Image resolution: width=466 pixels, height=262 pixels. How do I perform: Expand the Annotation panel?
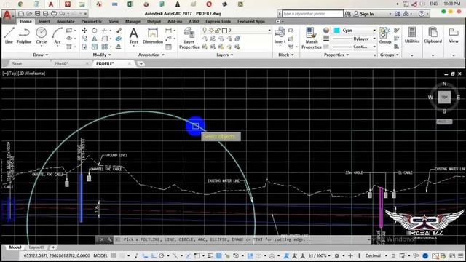tap(151, 55)
